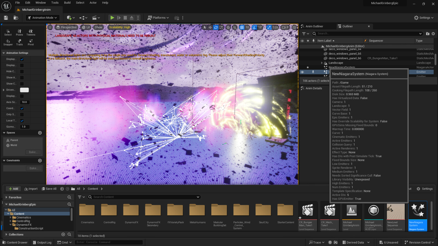This screenshot has height=246, width=438.
Task: Open Outliner settings gear
Action: pyautogui.click(x=433, y=34)
